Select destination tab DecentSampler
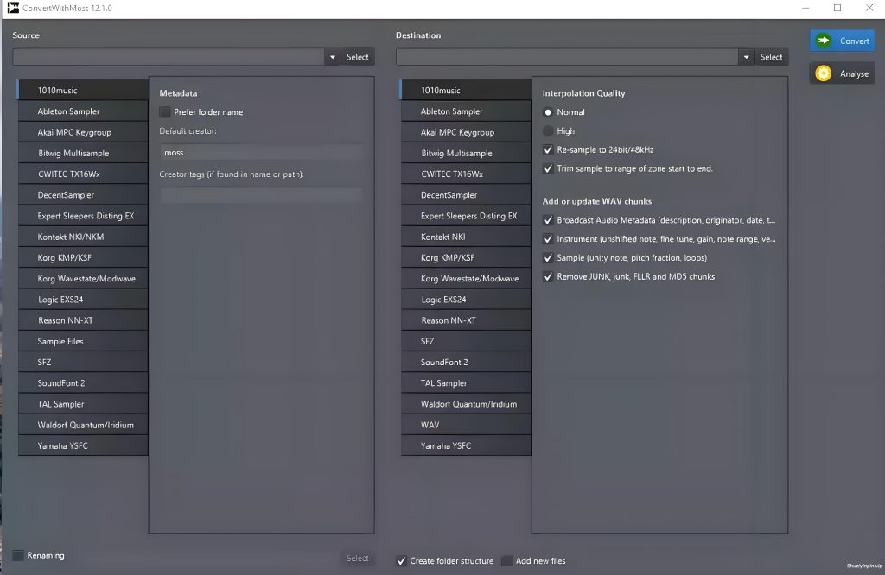Screen dimensions: 885x575 pos(466,194)
